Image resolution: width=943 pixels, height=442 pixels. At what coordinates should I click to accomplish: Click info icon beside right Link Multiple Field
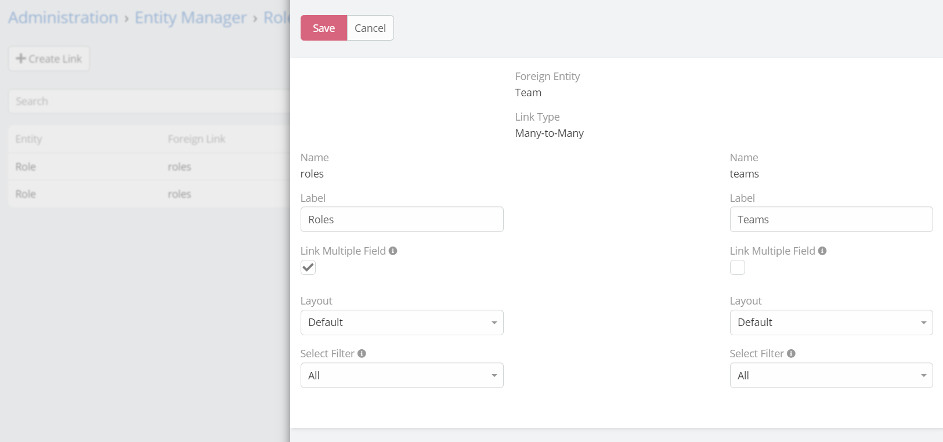tap(822, 251)
